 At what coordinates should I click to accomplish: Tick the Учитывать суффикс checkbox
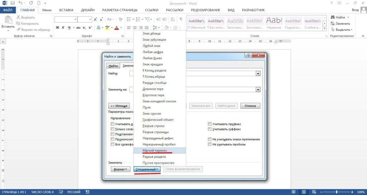[209, 129]
